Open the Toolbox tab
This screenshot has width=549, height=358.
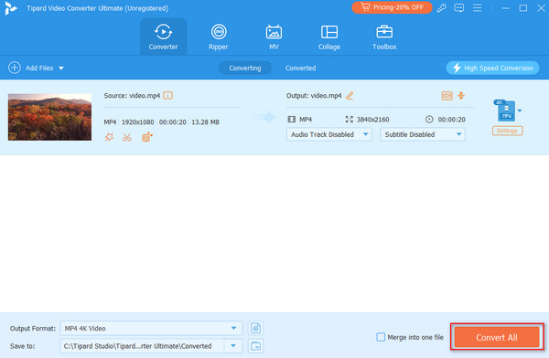pos(384,37)
